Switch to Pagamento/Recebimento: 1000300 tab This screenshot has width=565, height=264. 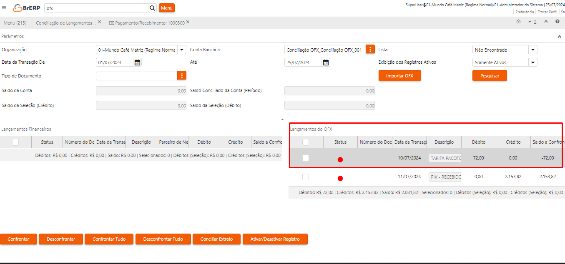(146, 23)
